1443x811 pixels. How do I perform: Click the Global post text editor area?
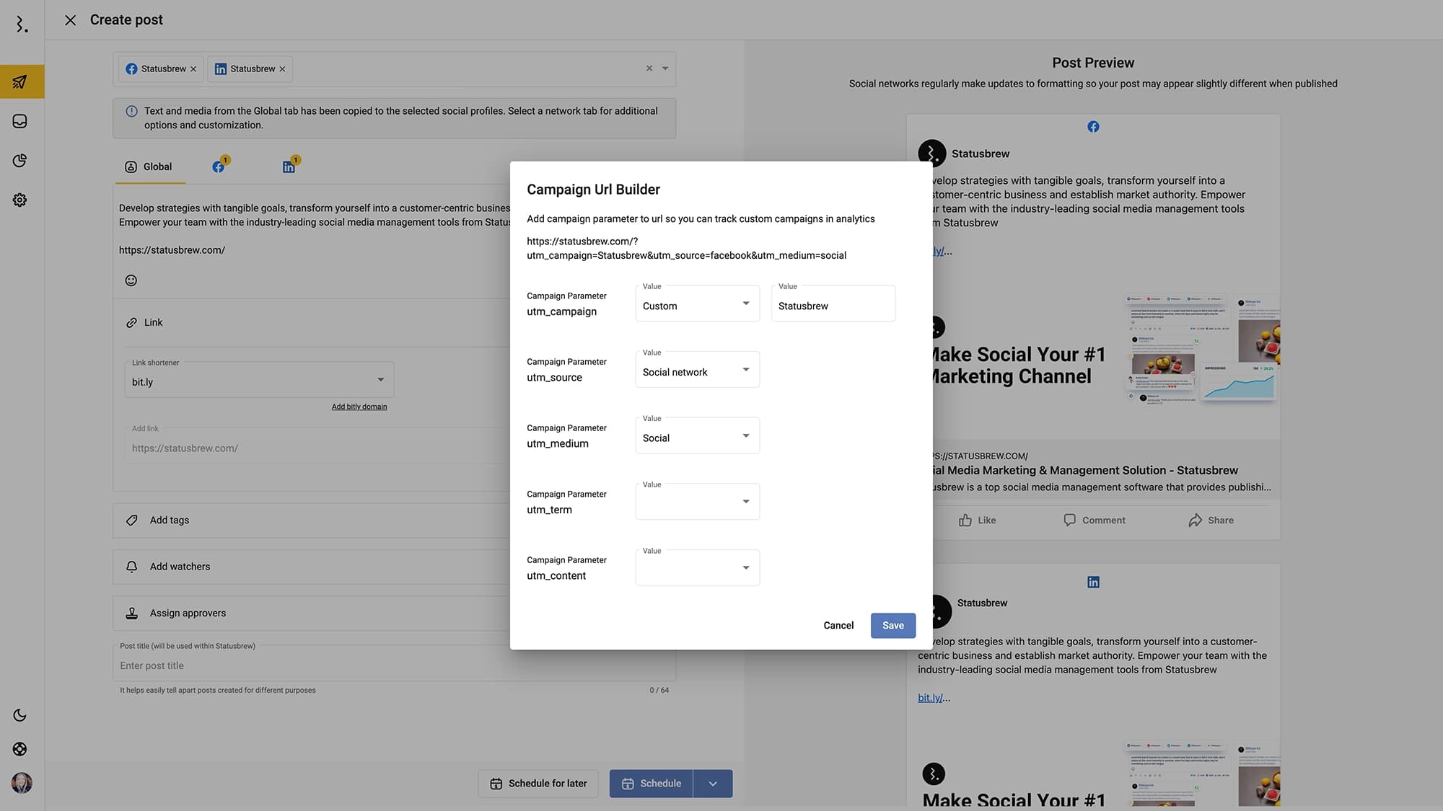coord(314,229)
